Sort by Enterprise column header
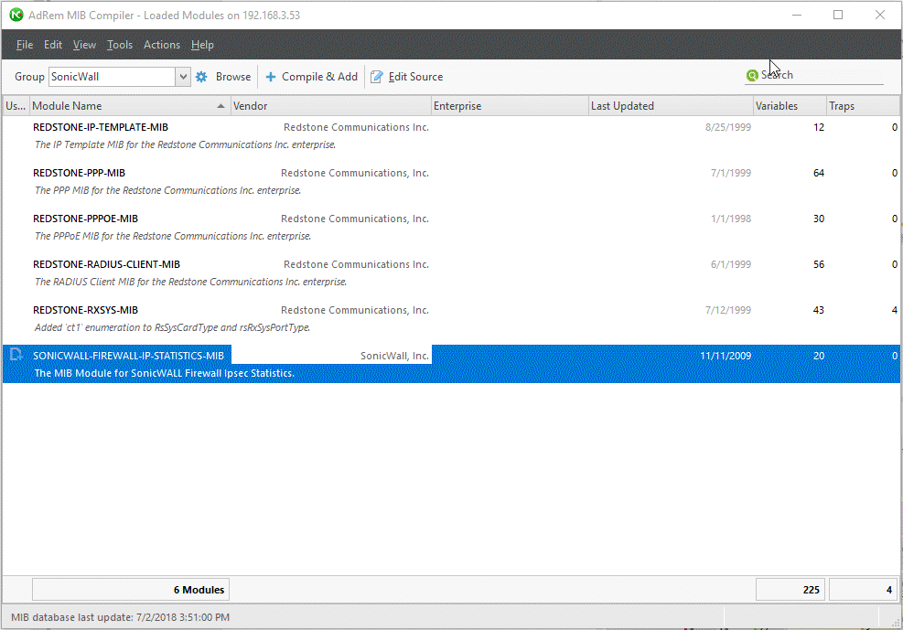 pyautogui.click(x=510, y=106)
